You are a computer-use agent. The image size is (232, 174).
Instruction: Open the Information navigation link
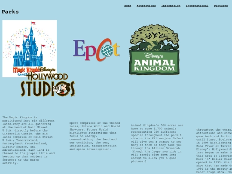[x=171, y=6]
